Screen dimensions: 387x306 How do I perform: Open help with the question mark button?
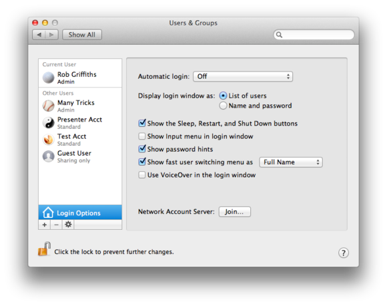click(x=344, y=253)
